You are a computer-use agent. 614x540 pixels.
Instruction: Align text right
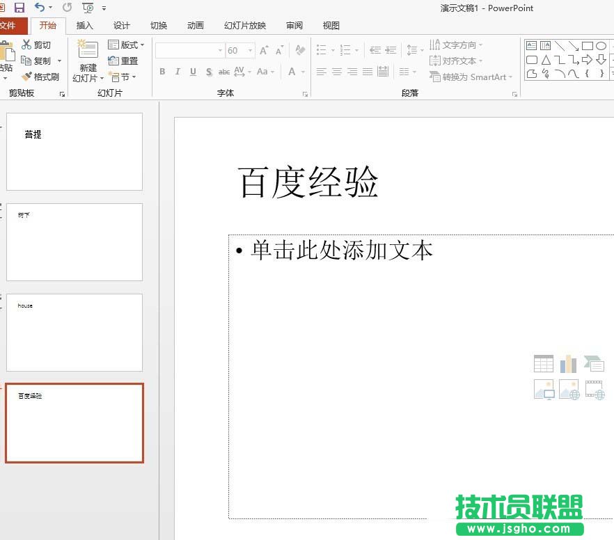(x=352, y=72)
